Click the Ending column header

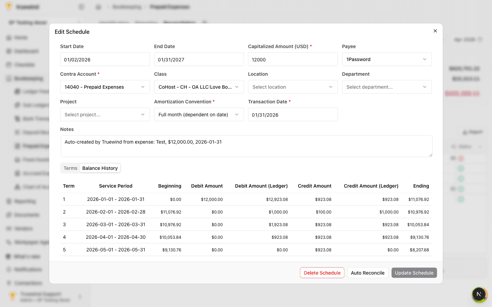421,186
